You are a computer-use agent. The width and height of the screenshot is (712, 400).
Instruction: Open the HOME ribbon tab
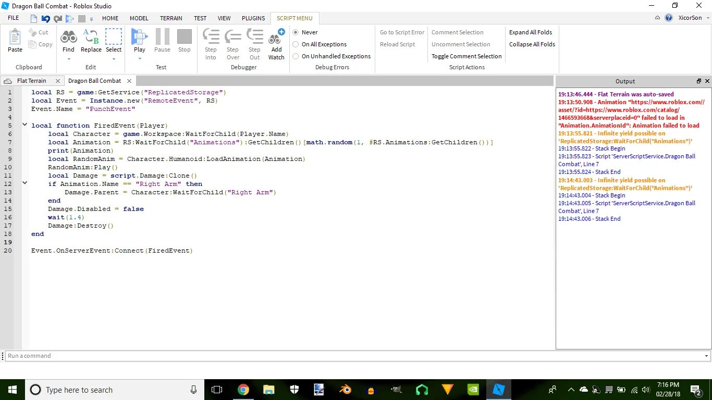(110, 18)
